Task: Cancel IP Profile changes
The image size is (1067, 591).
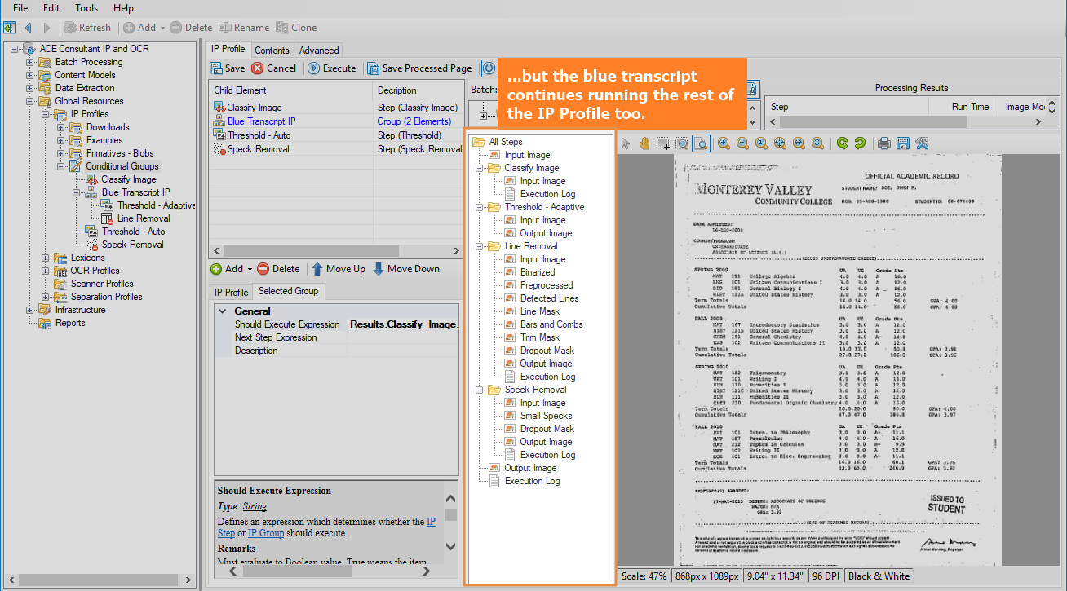Action: pyautogui.click(x=273, y=68)
